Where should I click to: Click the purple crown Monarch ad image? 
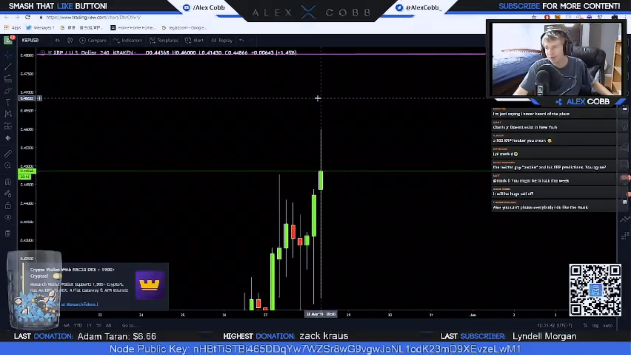click(150, 285)
